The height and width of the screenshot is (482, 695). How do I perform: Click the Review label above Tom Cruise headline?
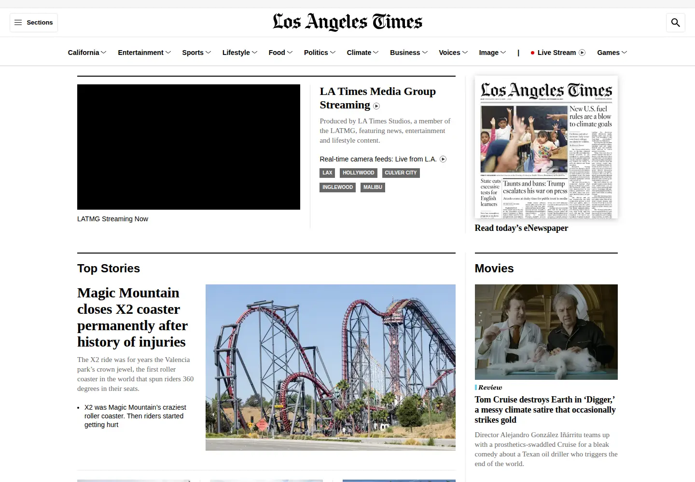point(490,388)
